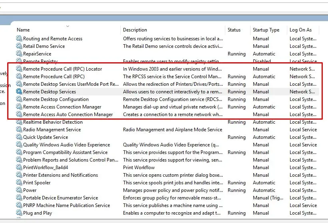Select the Print Spooler service name
This screenshot has height=223, width=328.
point(37,183)
